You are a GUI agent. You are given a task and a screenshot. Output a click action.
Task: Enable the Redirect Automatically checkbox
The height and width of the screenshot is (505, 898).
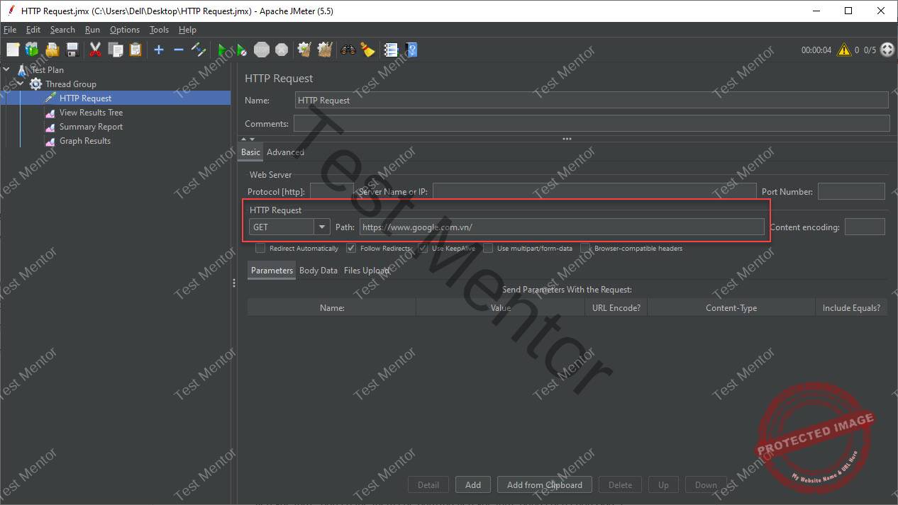(260, 248)
